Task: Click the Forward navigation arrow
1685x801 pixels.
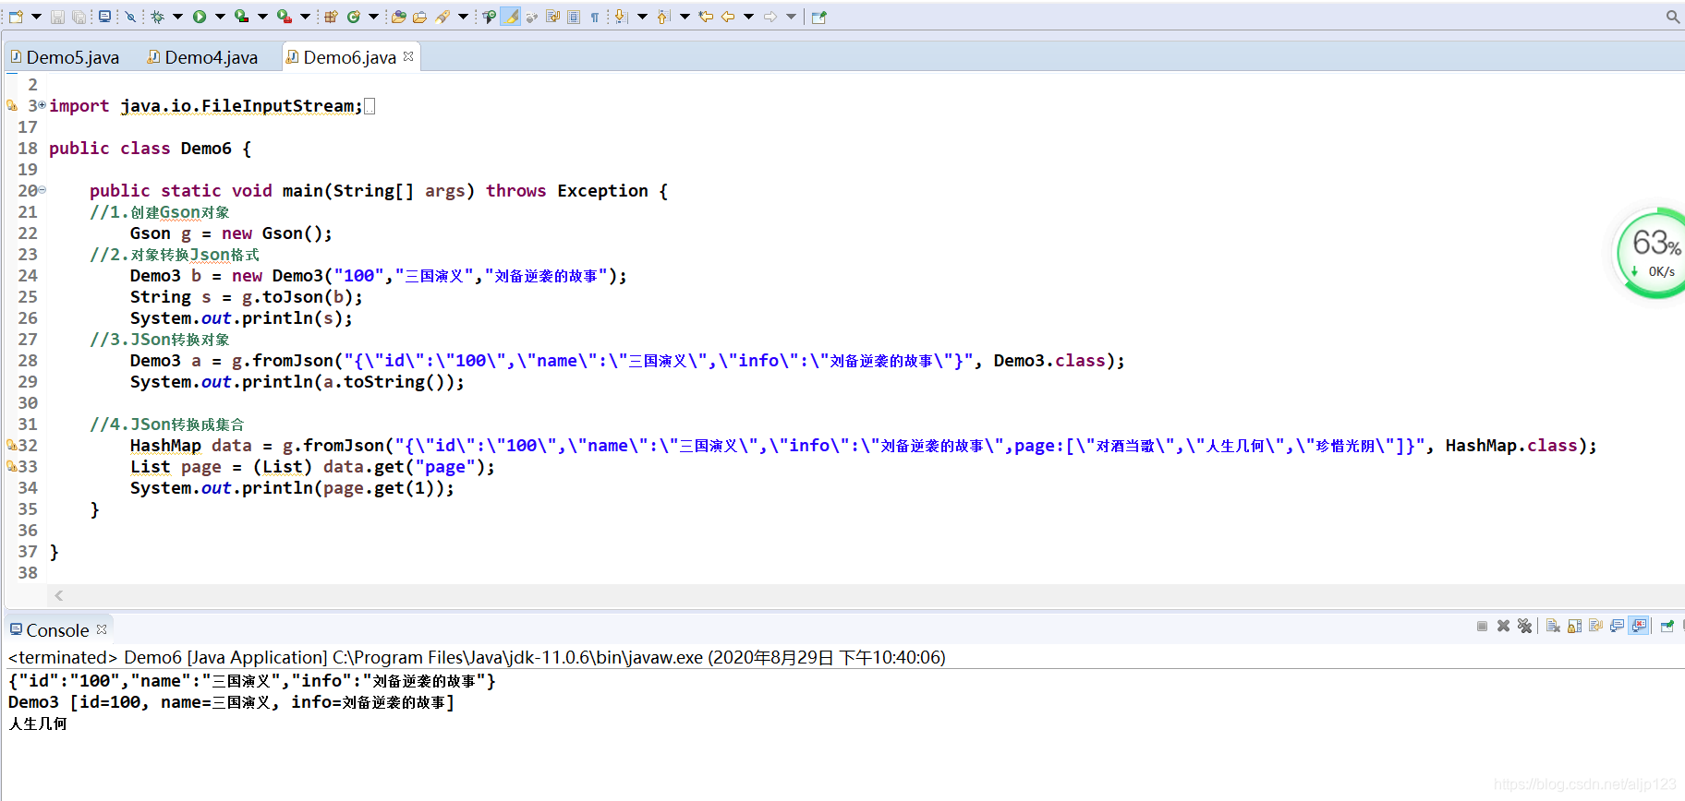Action: pyautogui.click(x=770, y=17)
